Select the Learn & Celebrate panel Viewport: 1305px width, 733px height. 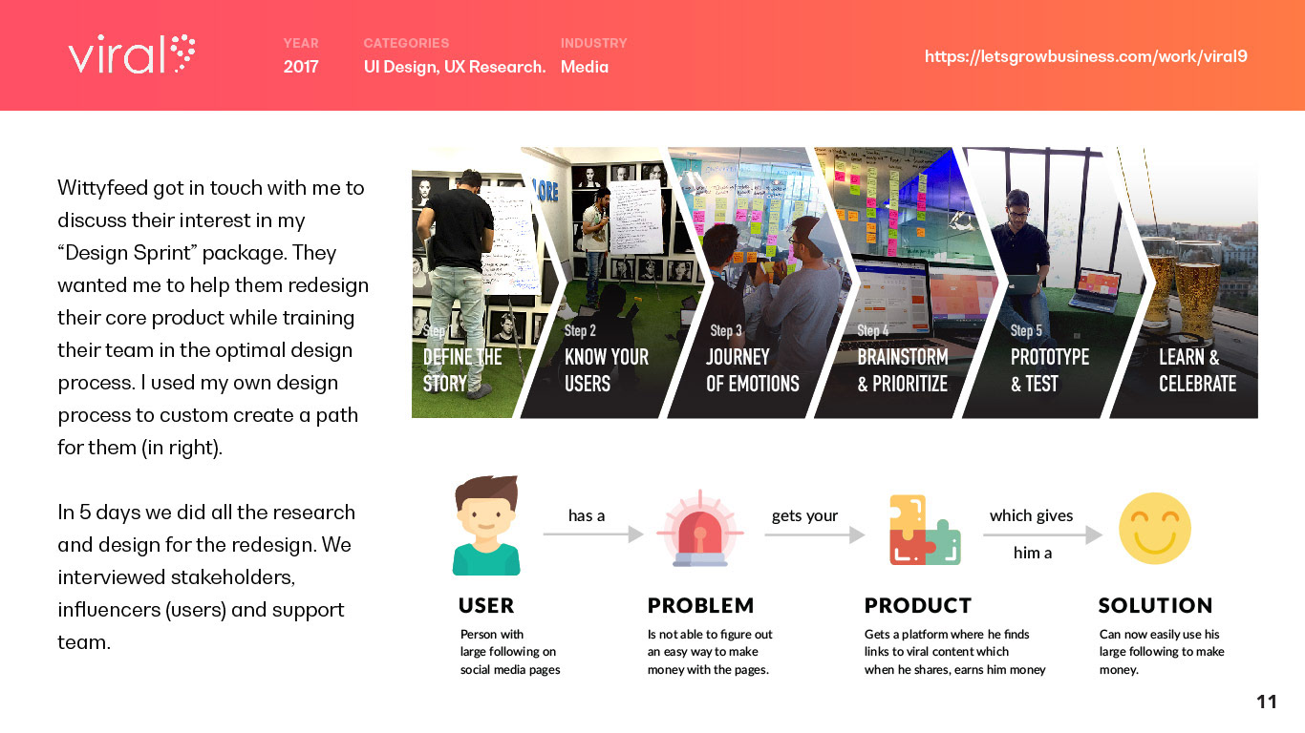coord(1191,283)
